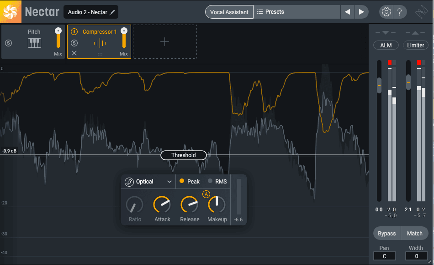Reset the input meter red clip indicator
Screen dimensions: 434x265
coord(390,62)
